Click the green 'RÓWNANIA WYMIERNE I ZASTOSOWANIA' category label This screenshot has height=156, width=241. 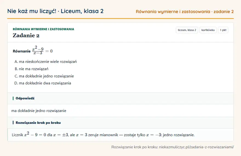point(43,29)
